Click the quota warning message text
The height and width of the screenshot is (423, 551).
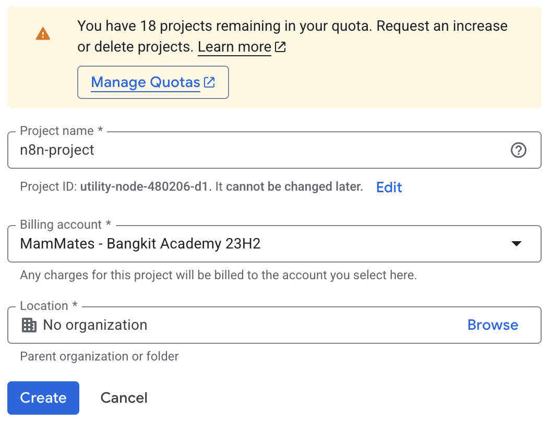pyautogui.click(x=292, y=36)
